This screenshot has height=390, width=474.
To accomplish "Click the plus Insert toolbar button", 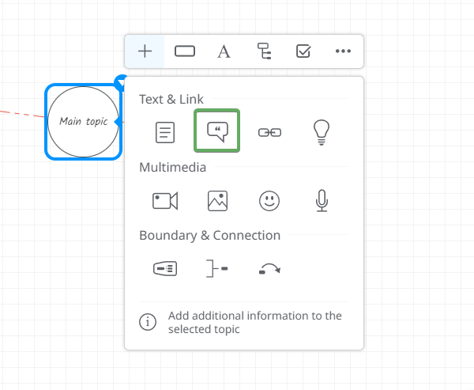I will point(145,51).
